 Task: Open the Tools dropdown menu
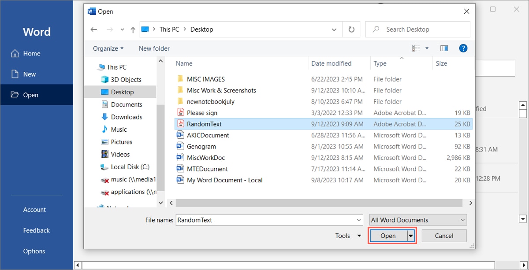347,236
